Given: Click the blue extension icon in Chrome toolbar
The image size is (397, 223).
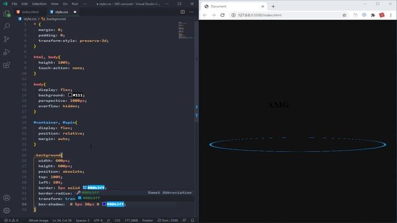Looking at the screenshot, I should [x=364, y=15].
